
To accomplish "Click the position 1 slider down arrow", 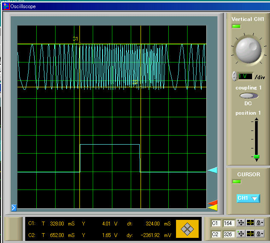I will (x=257, y=160).
